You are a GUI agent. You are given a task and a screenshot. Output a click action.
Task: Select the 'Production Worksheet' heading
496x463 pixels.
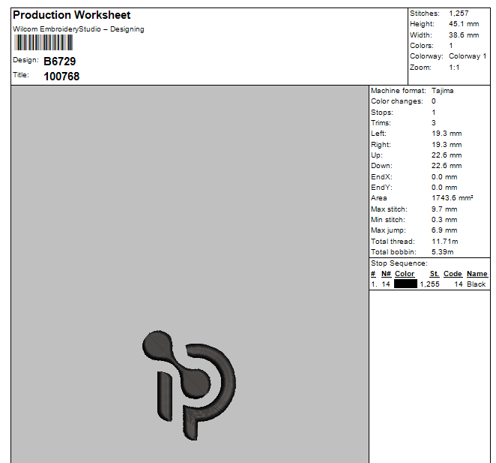pyautogui.click(x=72, y=15)
